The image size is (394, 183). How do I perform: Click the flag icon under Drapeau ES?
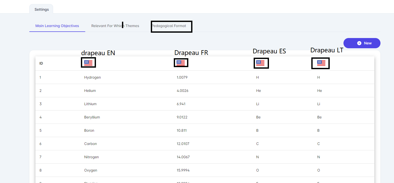pyautogui.click(x=260, y=63)
